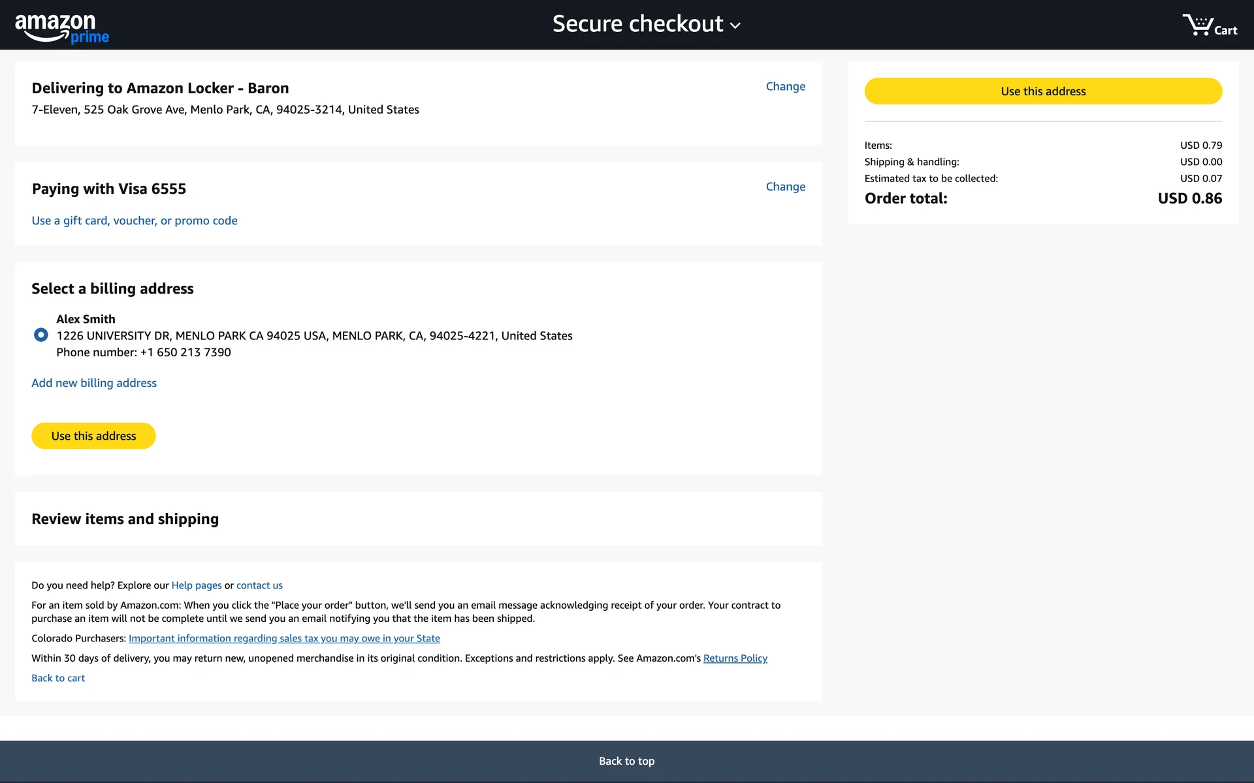Open the Help pages link
The height and width of the screenshot is (783, 1254).
(x=197, y=585)
